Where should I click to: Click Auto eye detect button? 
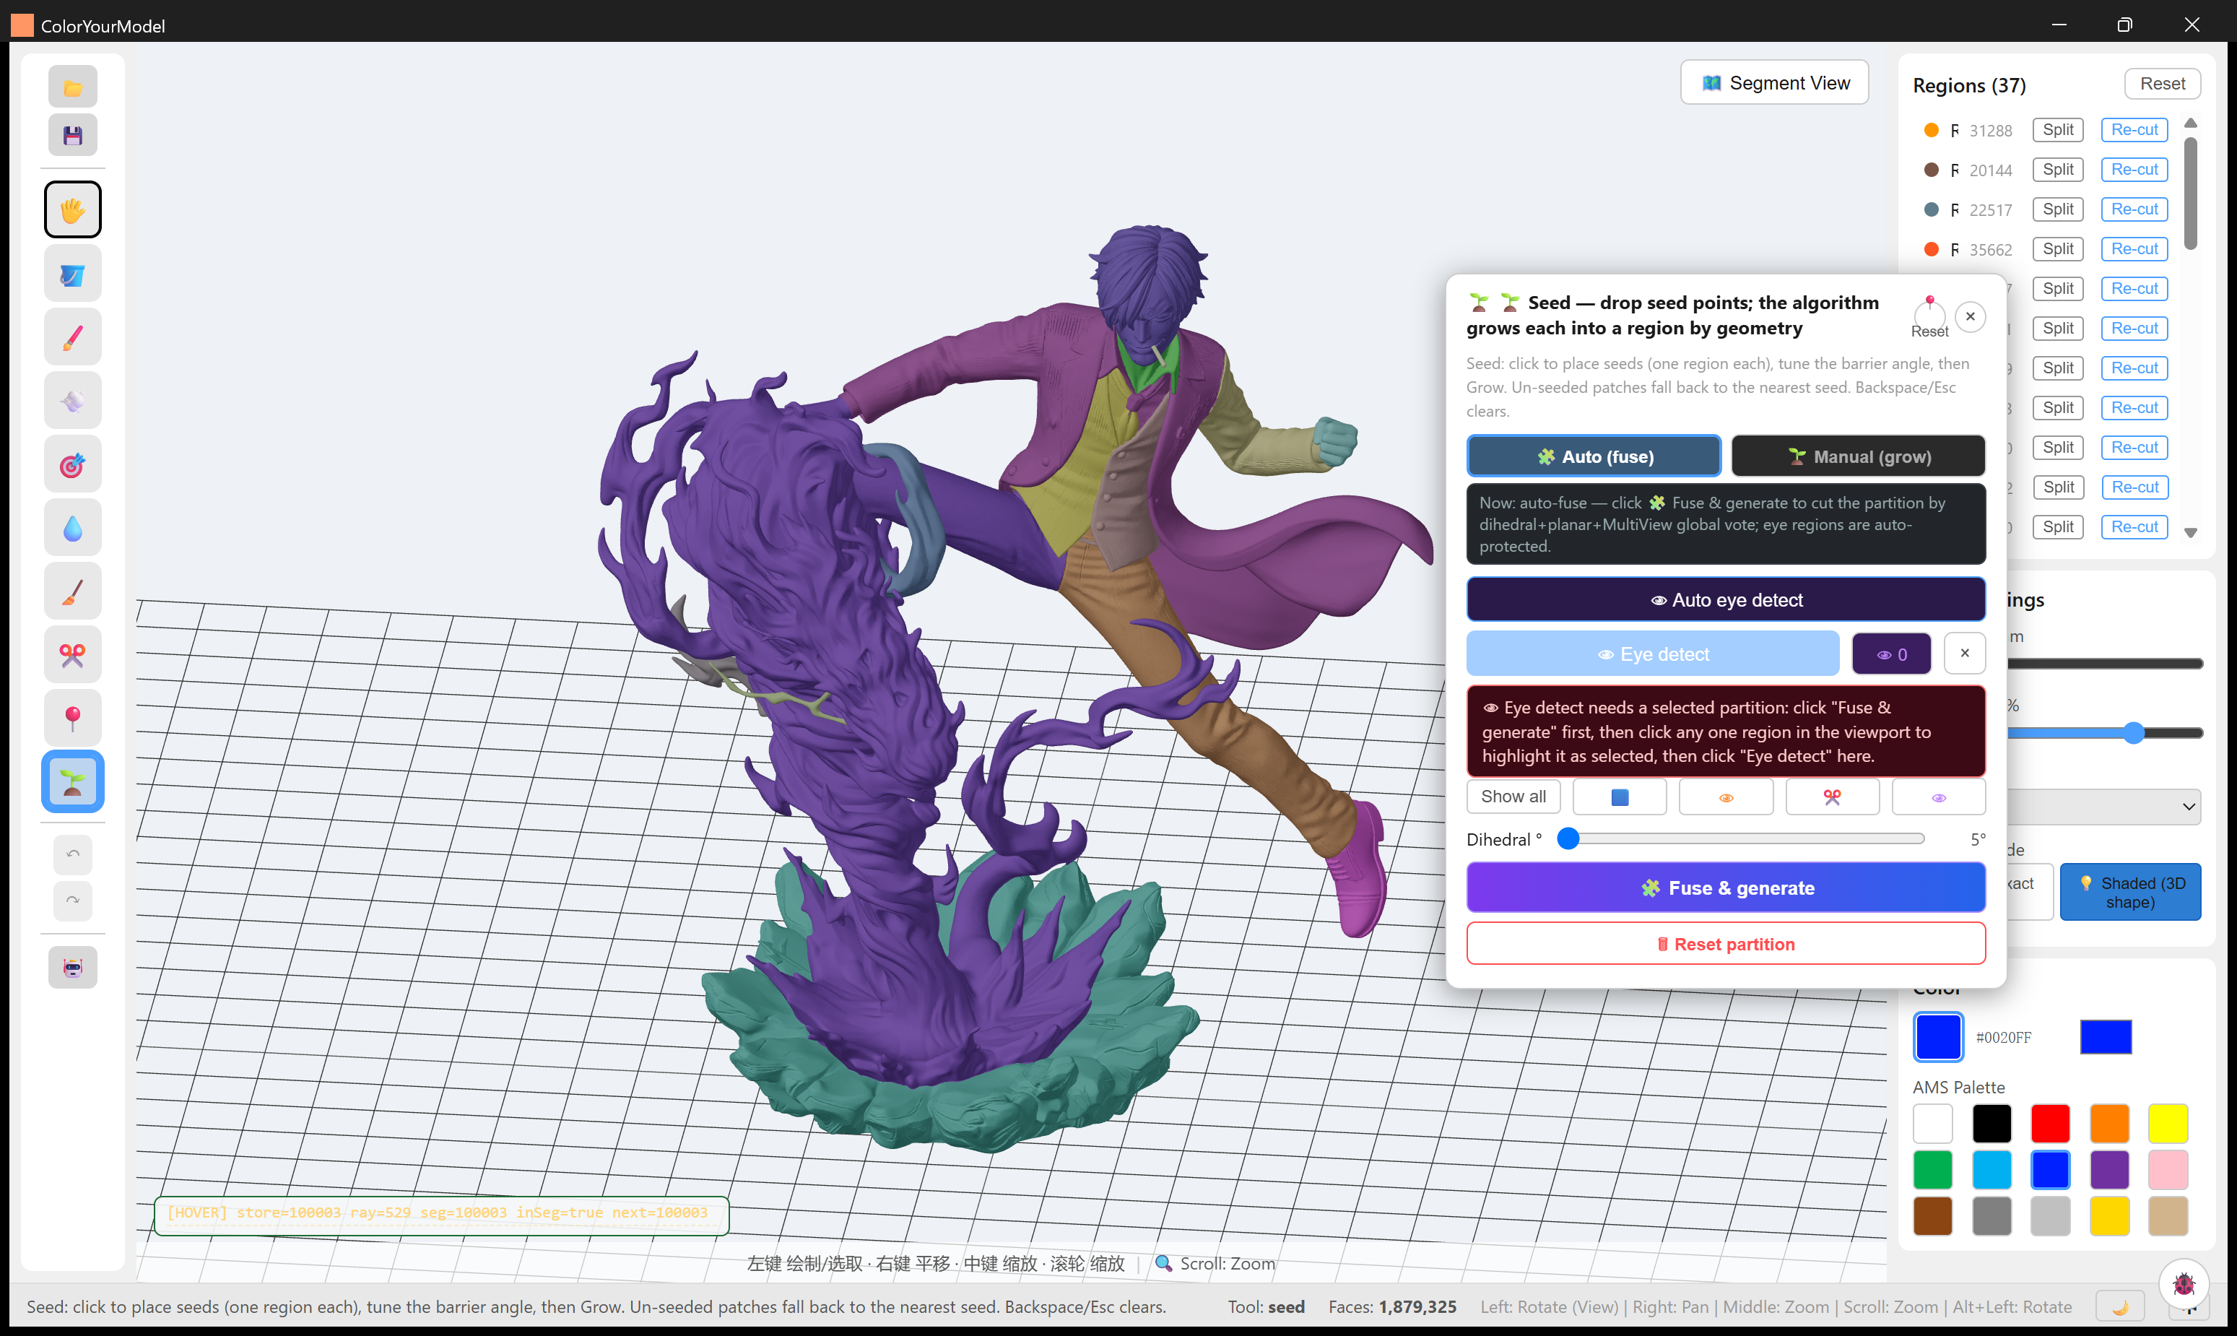1726,599
